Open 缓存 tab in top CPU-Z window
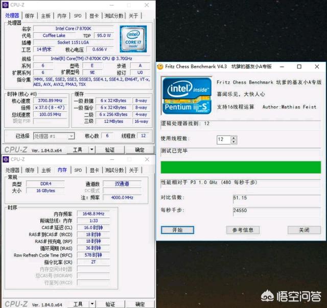The height and width of the screenshot is (308, 327). click(30, 16)
